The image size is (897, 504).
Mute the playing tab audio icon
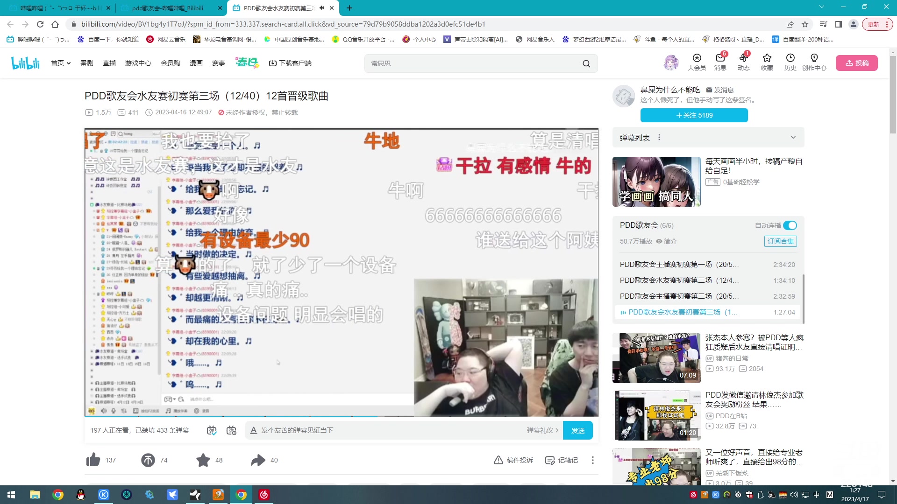tap(321, 8)
